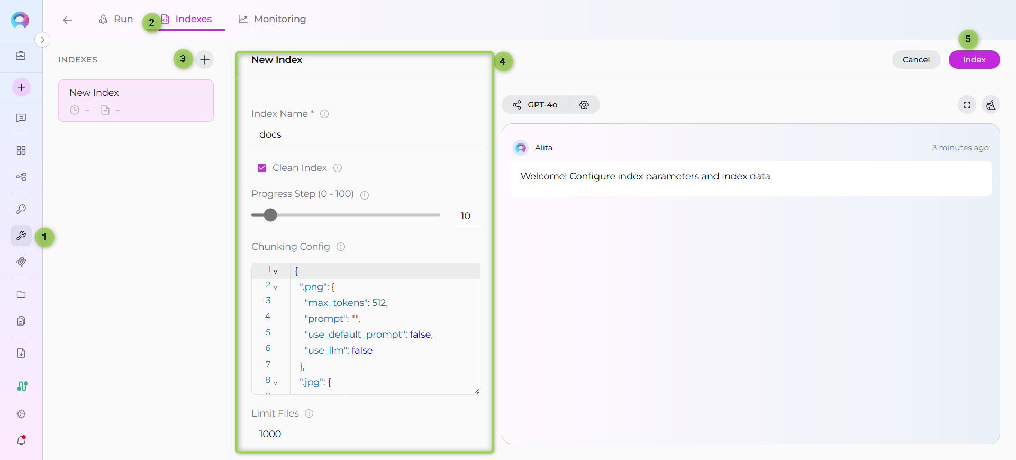1016x460 pixels.
Task: Click the back arrow icon
Action: point(67,20)
